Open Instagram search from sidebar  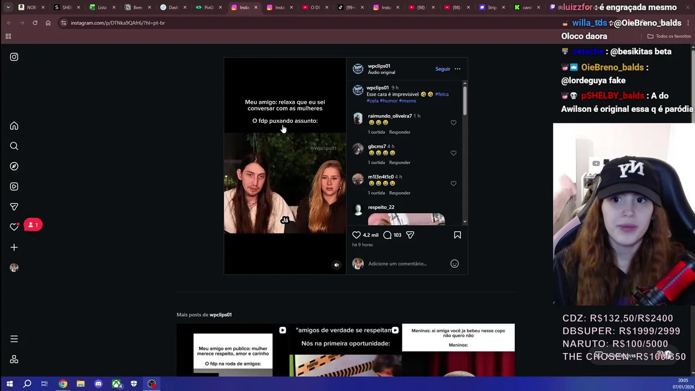[x=14, y=146]
